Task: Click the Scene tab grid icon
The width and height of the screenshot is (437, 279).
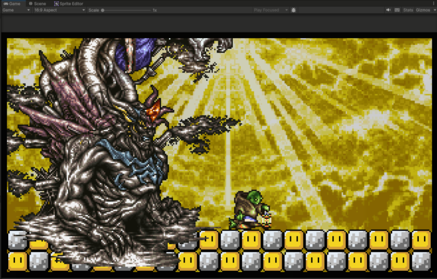Action: pos(31,3)
